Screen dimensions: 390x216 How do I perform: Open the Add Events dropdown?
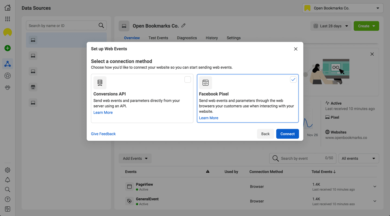[x=135, y=158]
